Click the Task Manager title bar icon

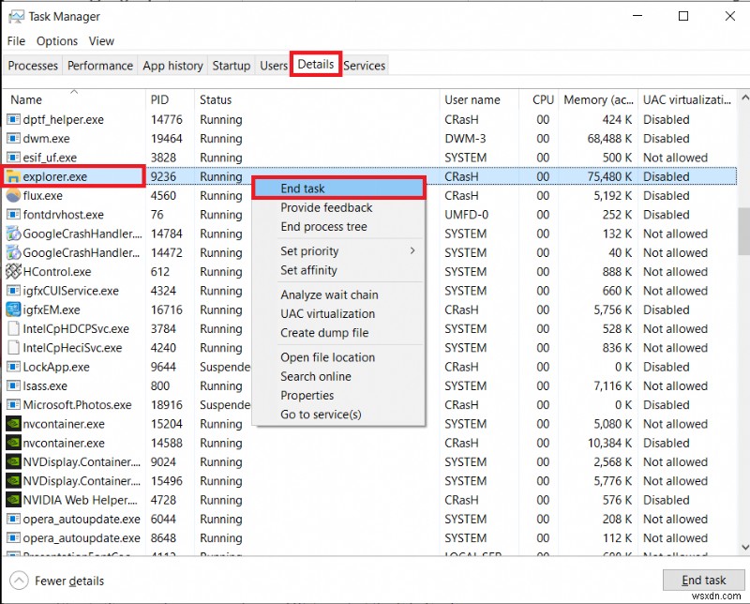pyautogui.click(x=14, y=16)
